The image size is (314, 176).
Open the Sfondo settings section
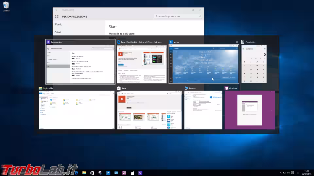point(58,24)
